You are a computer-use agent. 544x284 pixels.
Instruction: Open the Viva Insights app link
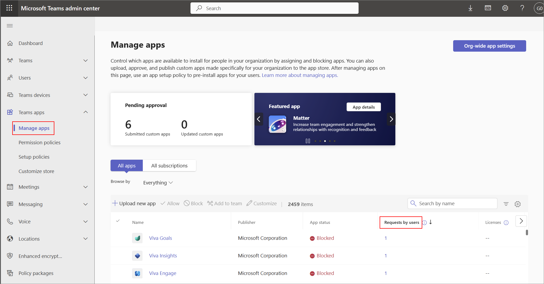163,256
